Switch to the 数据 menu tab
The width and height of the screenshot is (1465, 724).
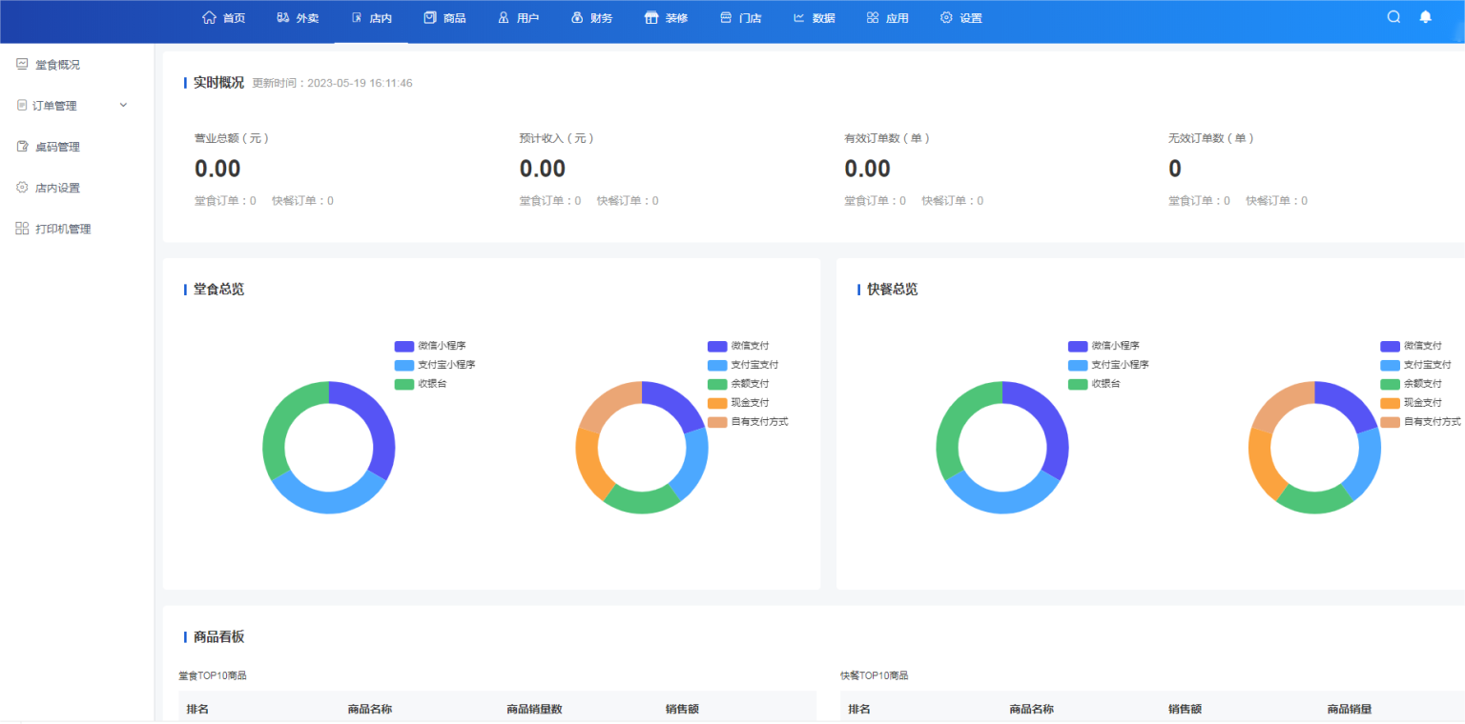point(814,16)
